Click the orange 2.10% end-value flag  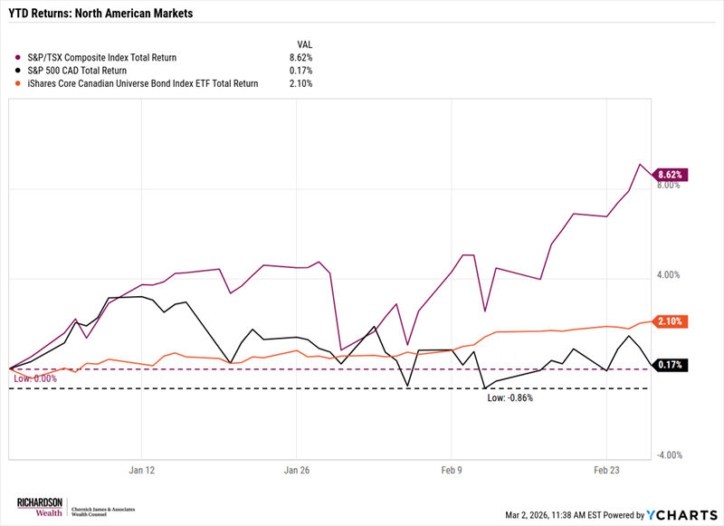672,321
